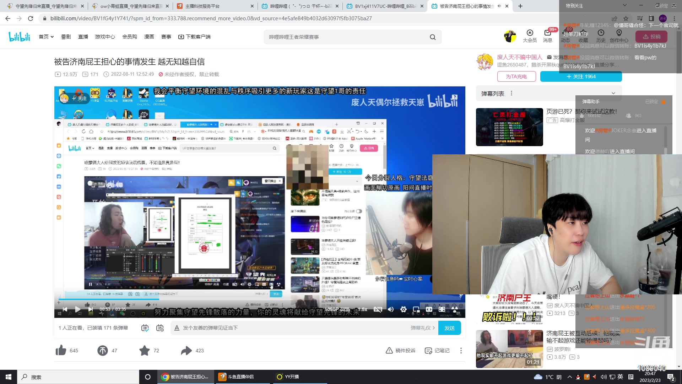Play the video using play button
The height and width of the screenshot is (384, 682).
pyautogui.click(x=77, y=309)
